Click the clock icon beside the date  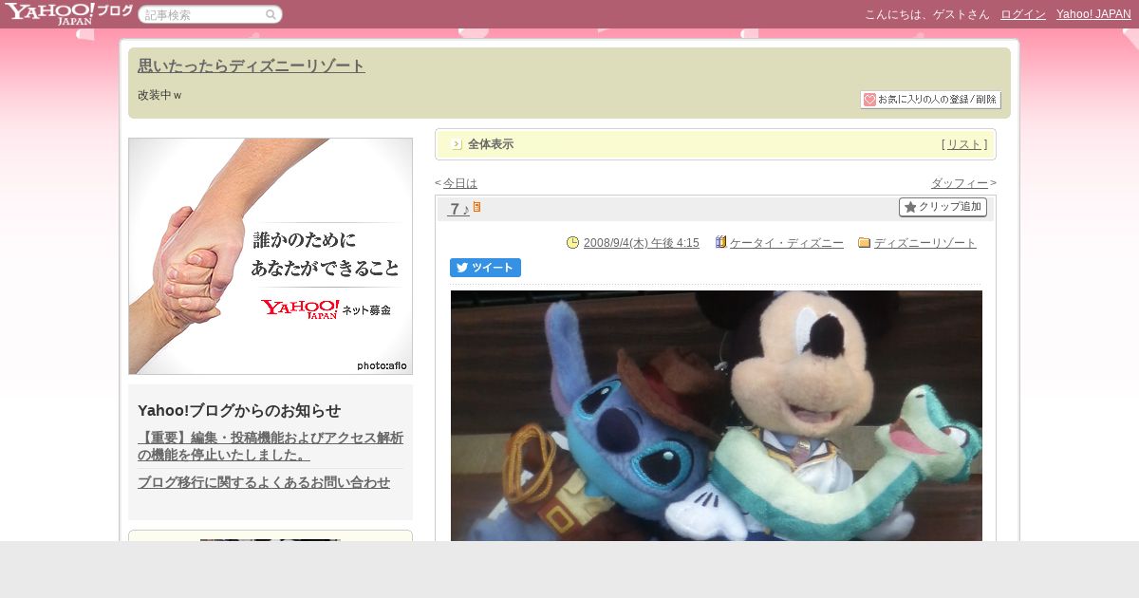coord(572,243)
